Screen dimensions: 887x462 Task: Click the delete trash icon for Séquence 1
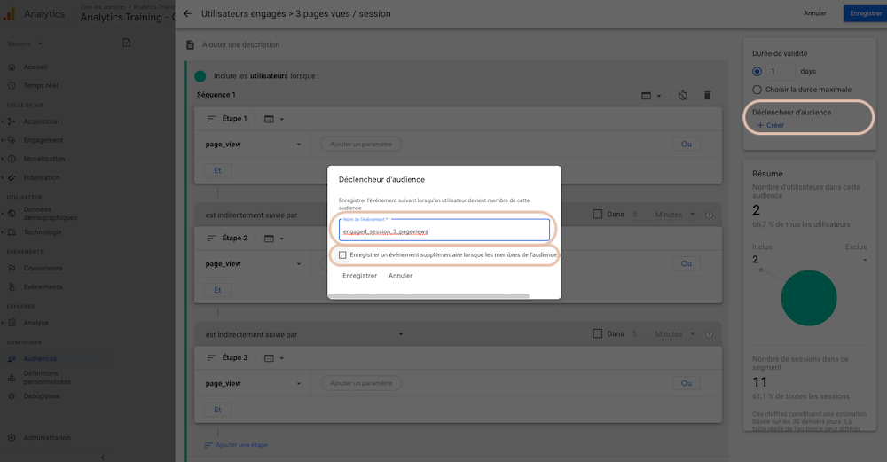(707, 95)
